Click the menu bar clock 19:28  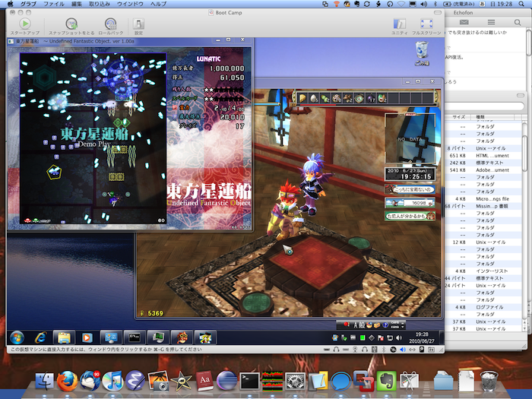click(502, 4)
